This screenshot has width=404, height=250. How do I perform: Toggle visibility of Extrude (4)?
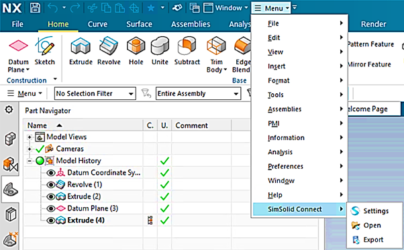pos(51,221)
